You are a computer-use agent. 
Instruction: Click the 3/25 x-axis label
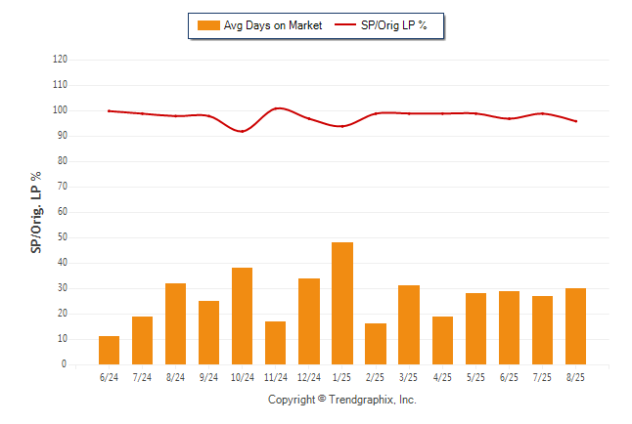tap(408, 377)
